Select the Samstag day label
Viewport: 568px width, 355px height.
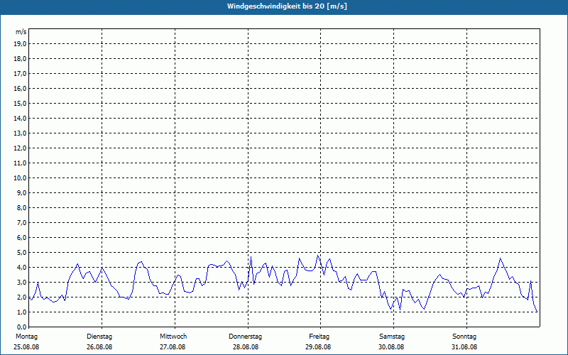coord(392,337)
